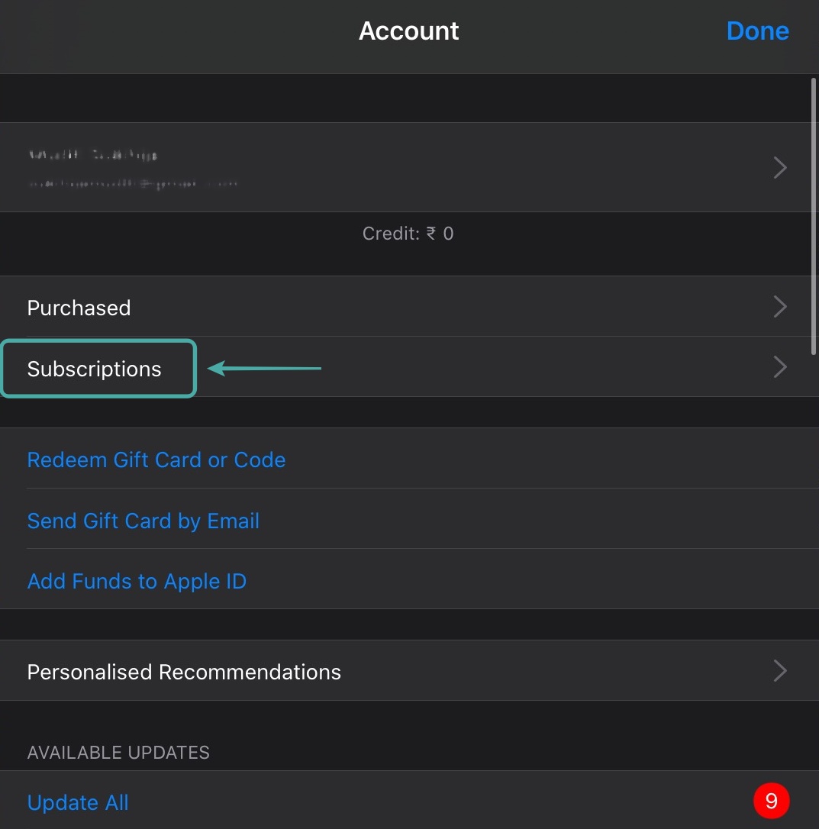Image resolution: width=819 pixels, height=829 pixels.
Task: Tap the Done button
Action: (x=757, y=31)
